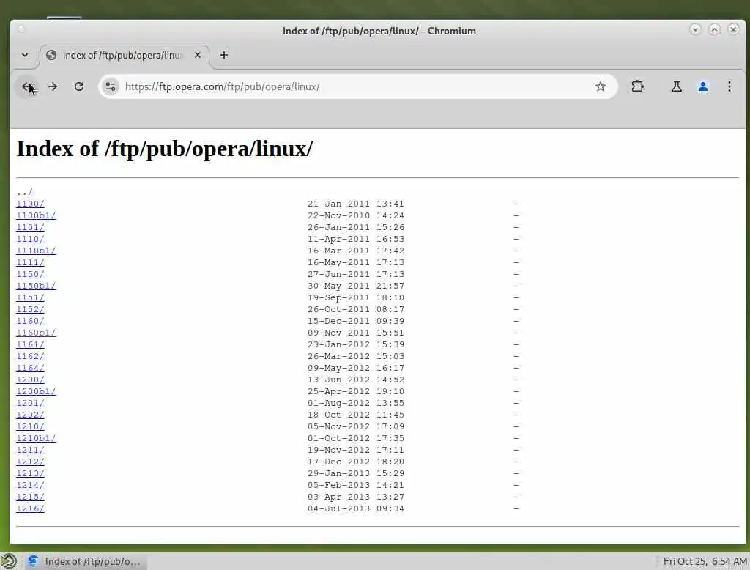Image resolution: width=750 pixels, height=570 pixels.
Task: Open Chrome Labs flask icon
Action: point(676,86)
